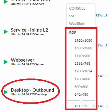This screenshot has width=111, height=111.
Task: Choose CONSOLE from the access menu
Action: click(x=77, y=8)
